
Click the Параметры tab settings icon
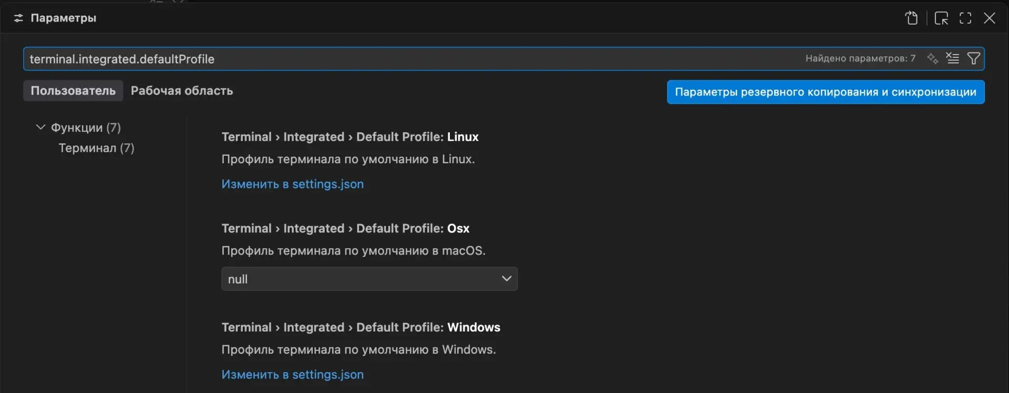pos(18,18)
